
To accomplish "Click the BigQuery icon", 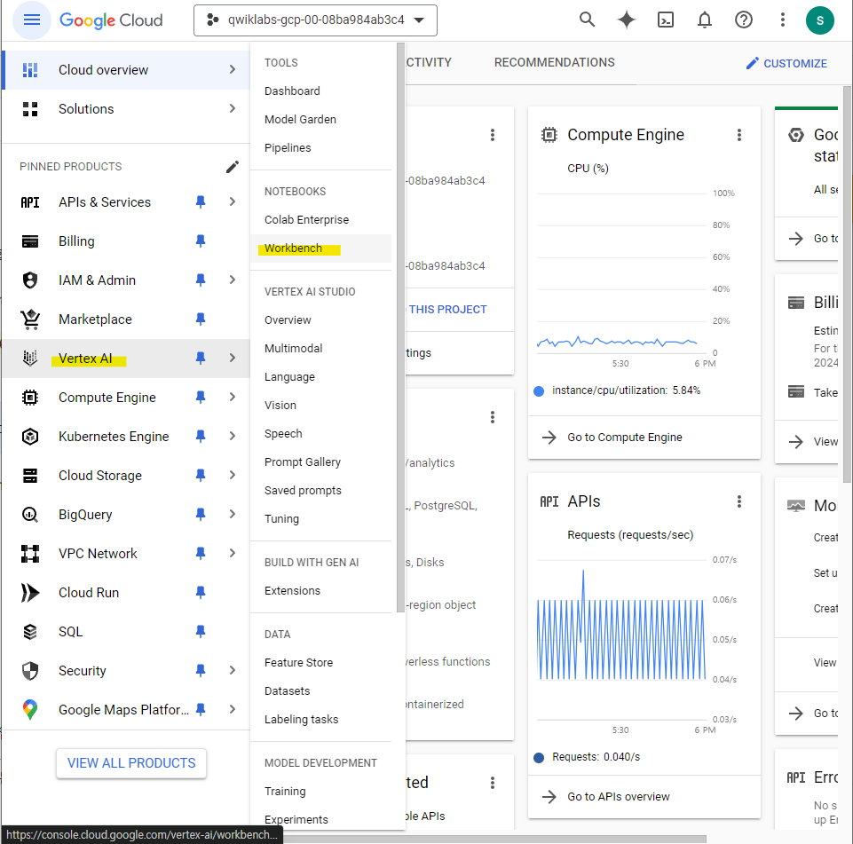I will click(30, 515).
